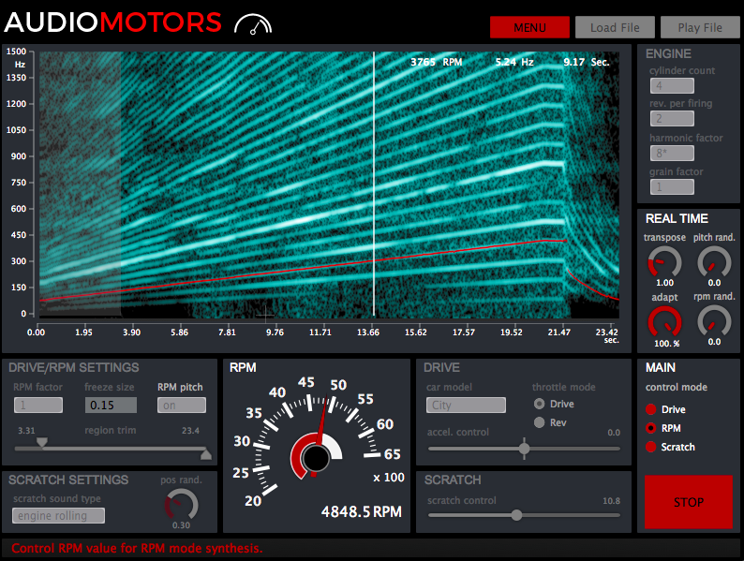Click the freeze size 0.15 field

tap(111, 405)
